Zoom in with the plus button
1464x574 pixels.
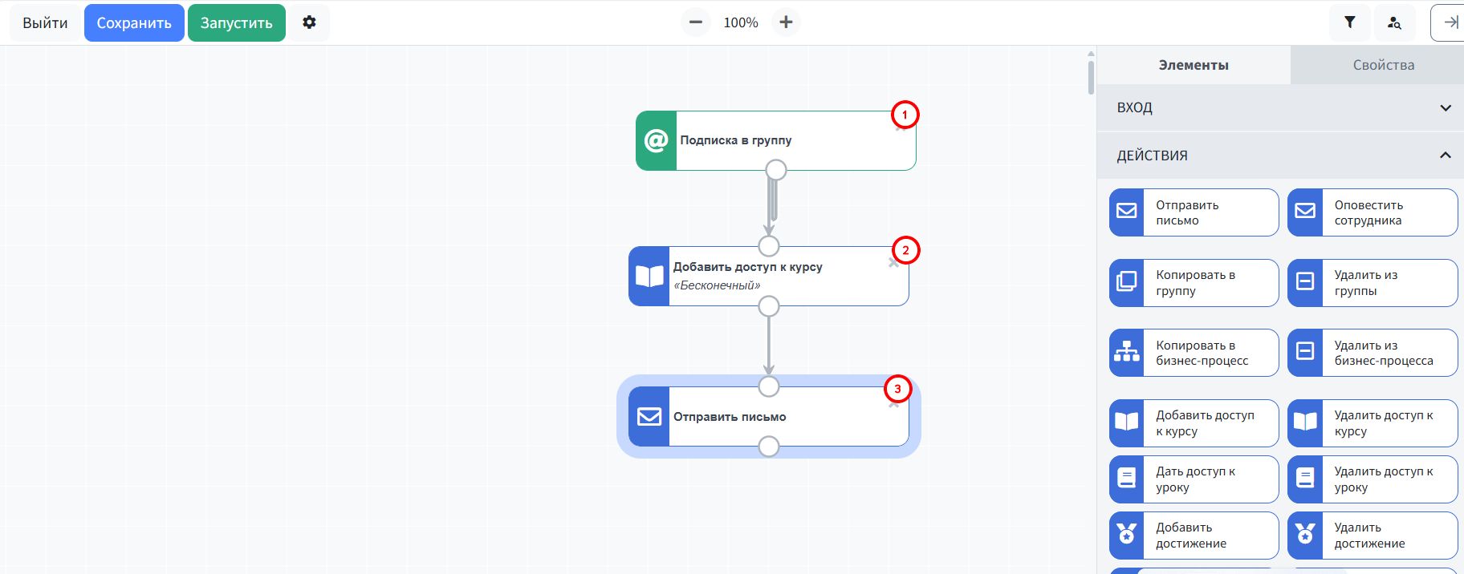tap(786, 22)
